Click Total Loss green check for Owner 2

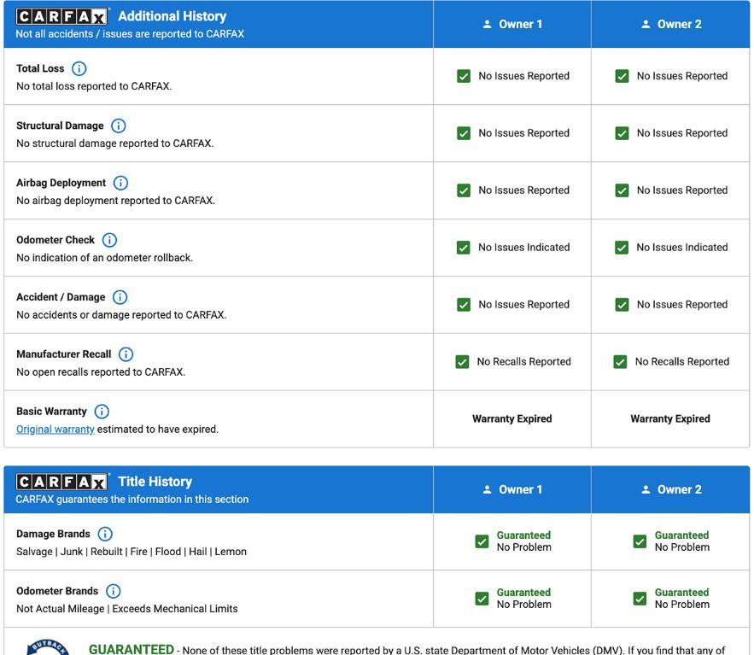click(x=622, y=76)
